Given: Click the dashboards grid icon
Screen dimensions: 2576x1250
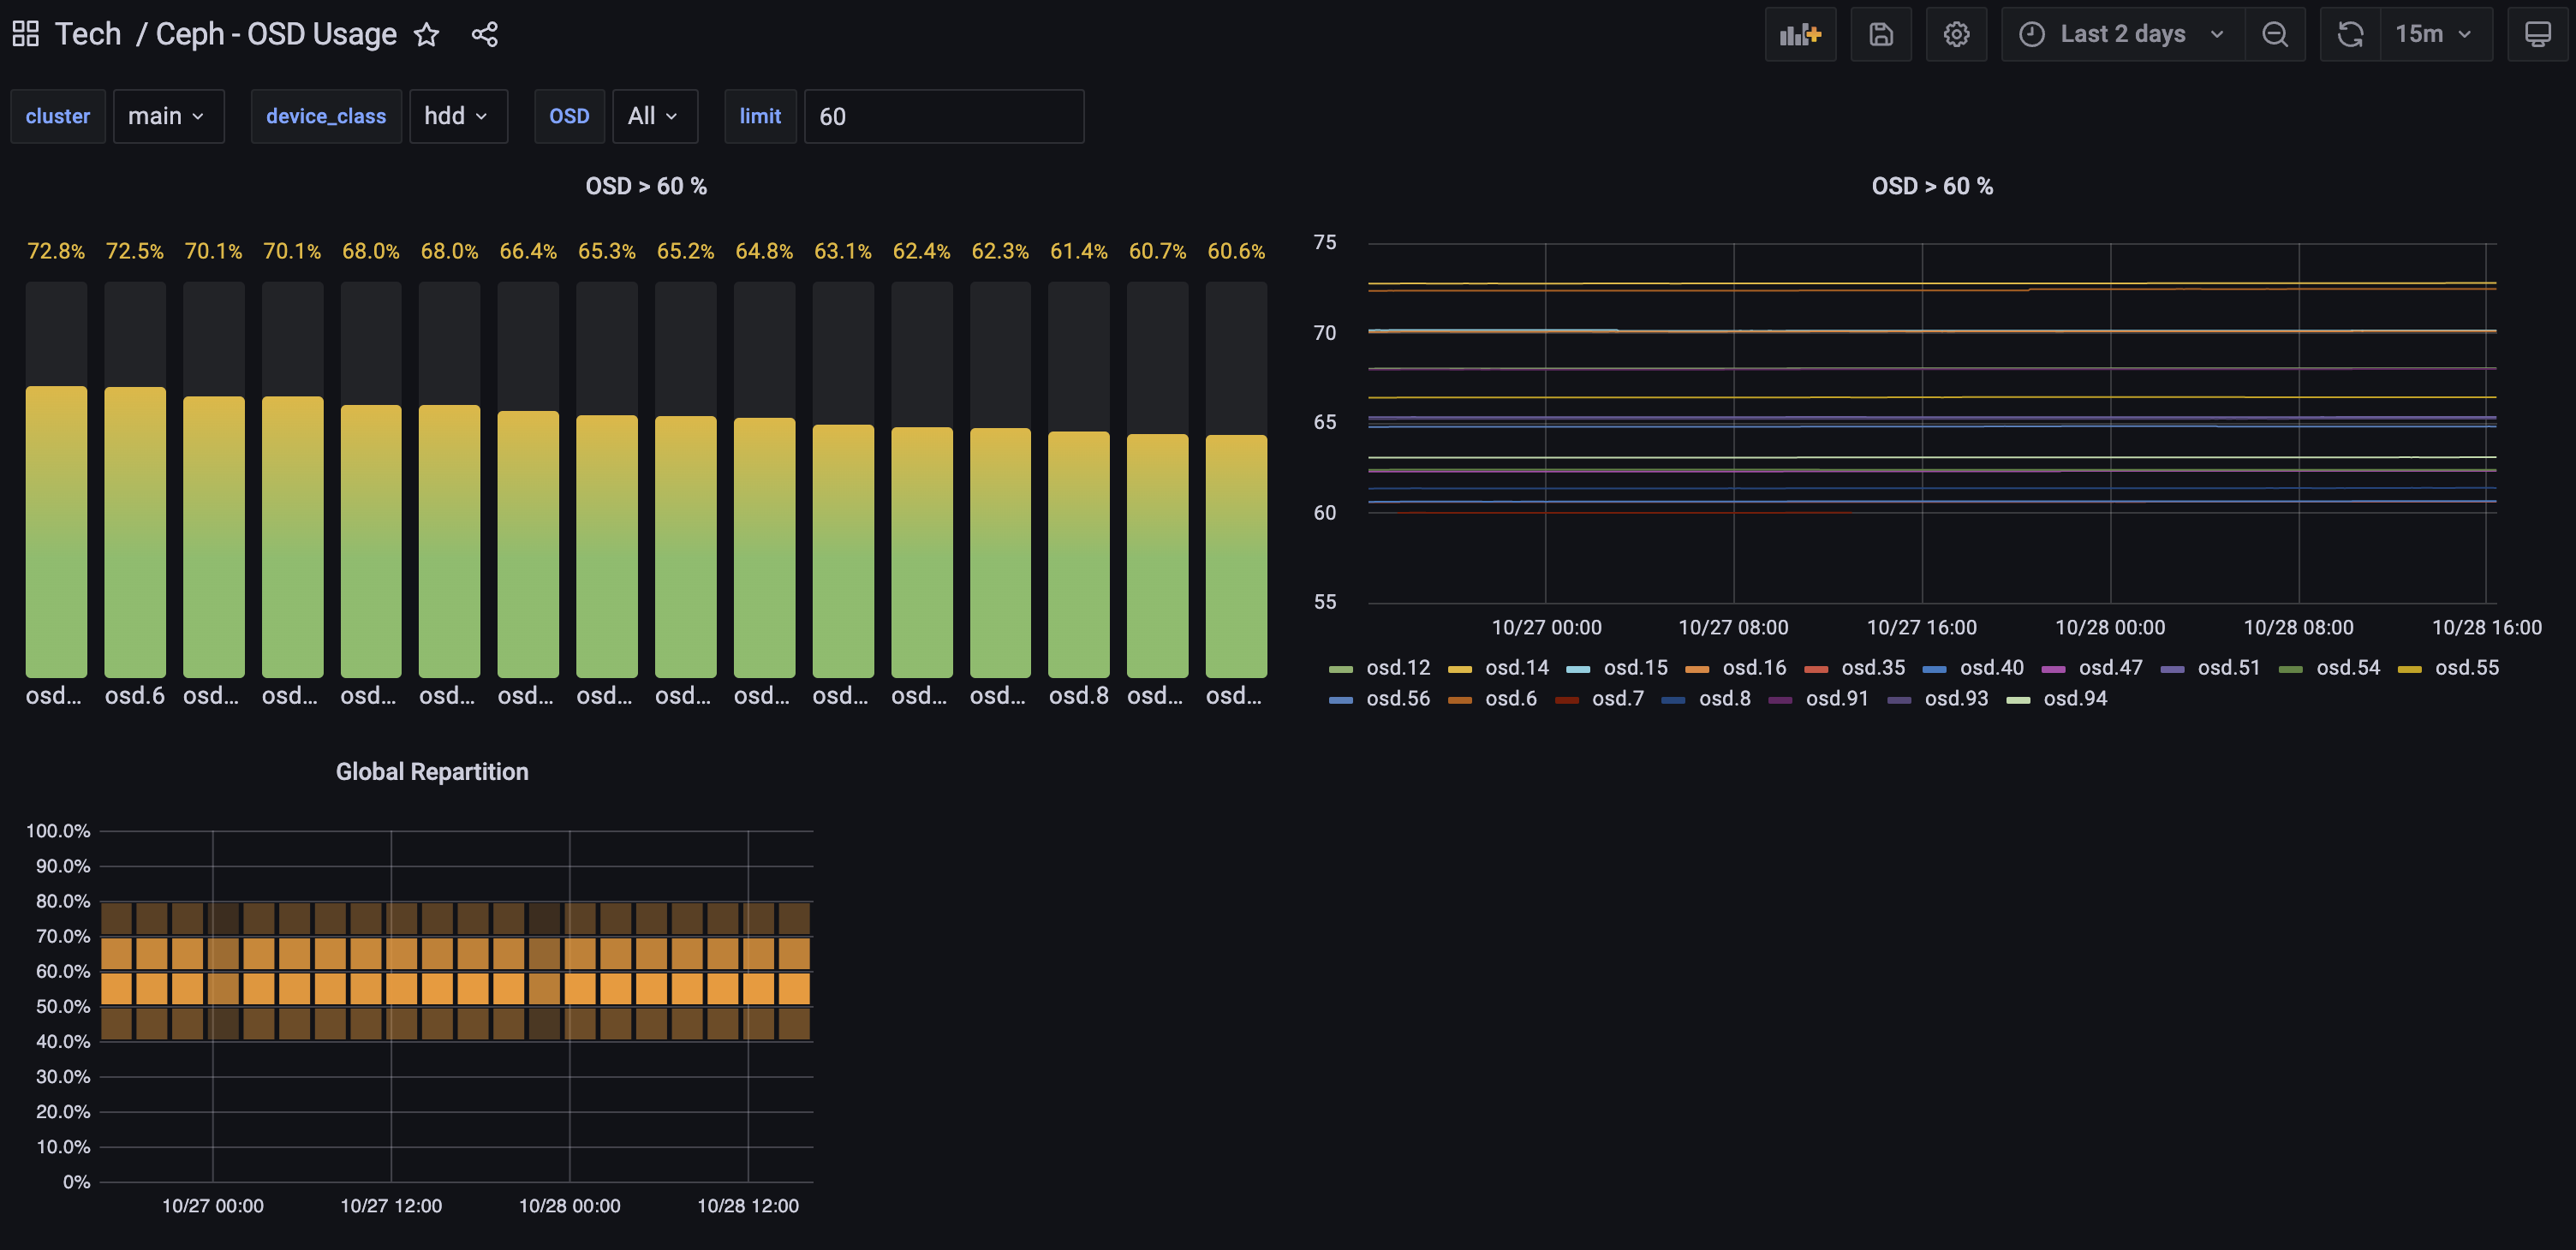Looking at the screenshot, I should click(x=26, y=34).
